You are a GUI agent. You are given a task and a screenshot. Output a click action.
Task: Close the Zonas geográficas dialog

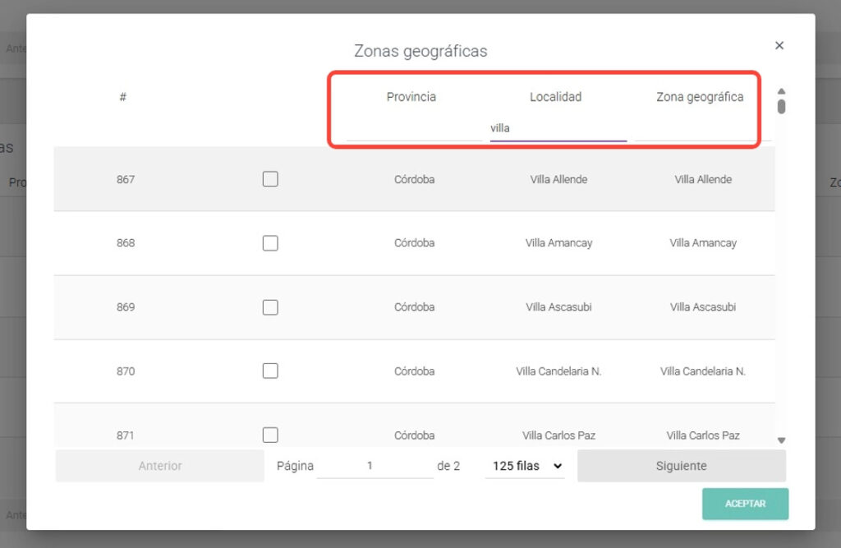(x=779, y=46)
